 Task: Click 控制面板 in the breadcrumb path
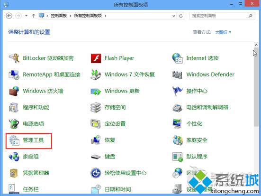(x=59, y=16)
